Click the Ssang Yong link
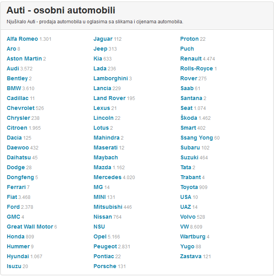This screenshot has height=276, width=274. tap(196, 138)
